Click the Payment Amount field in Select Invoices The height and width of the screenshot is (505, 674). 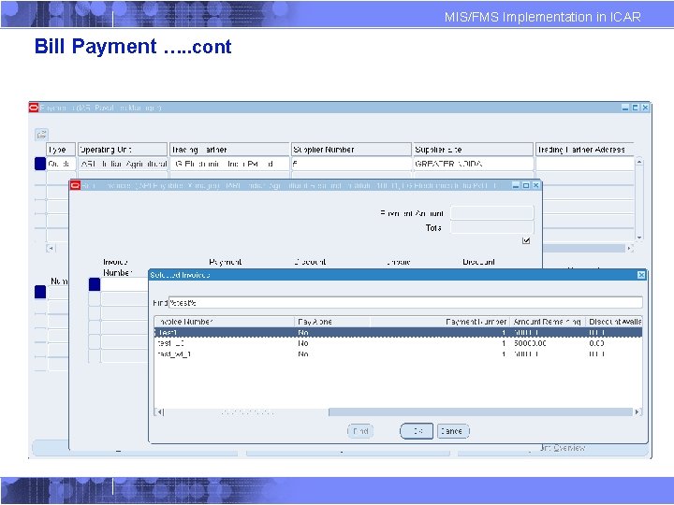[492, 213]
